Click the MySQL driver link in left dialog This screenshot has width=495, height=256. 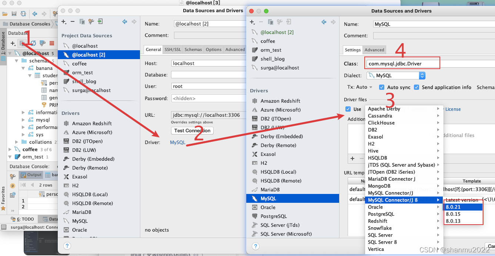tap(178, 142)
